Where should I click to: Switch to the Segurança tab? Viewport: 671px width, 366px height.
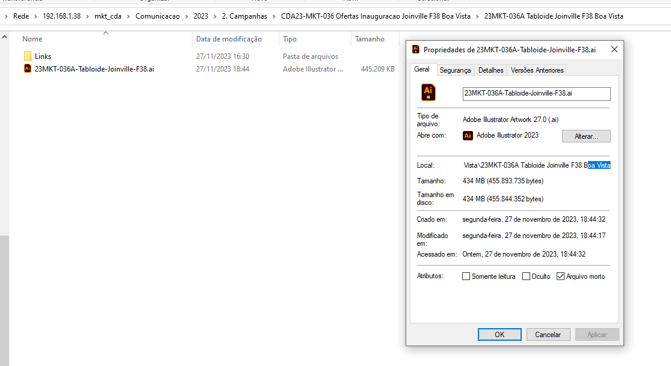456,70
